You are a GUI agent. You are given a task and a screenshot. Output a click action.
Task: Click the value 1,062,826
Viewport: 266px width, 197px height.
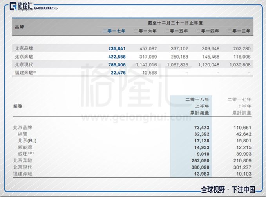pyautogui.click(x=177, y=65)
